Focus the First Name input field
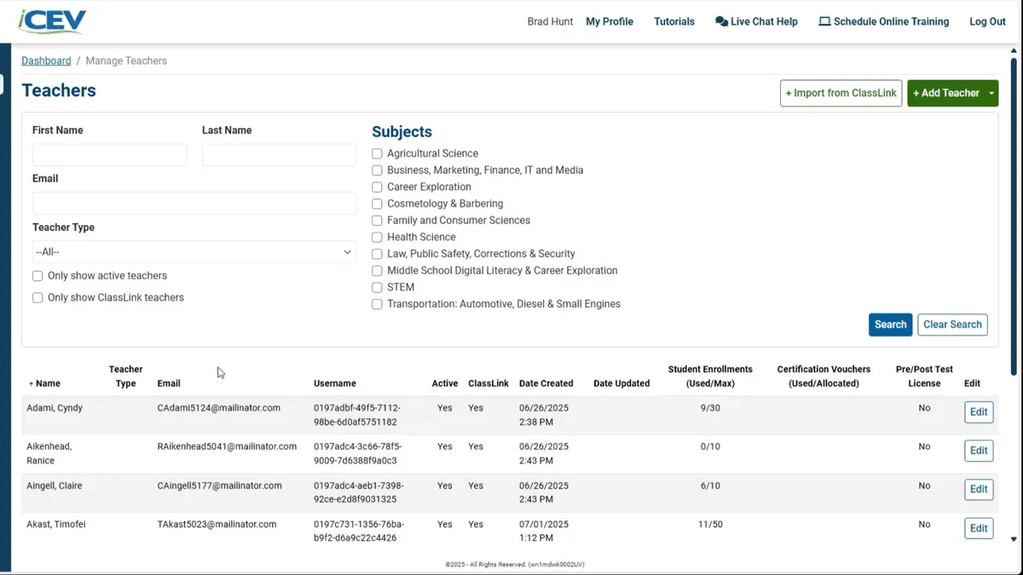This screenshot has height=575, width=1023. tap(109, 155)
